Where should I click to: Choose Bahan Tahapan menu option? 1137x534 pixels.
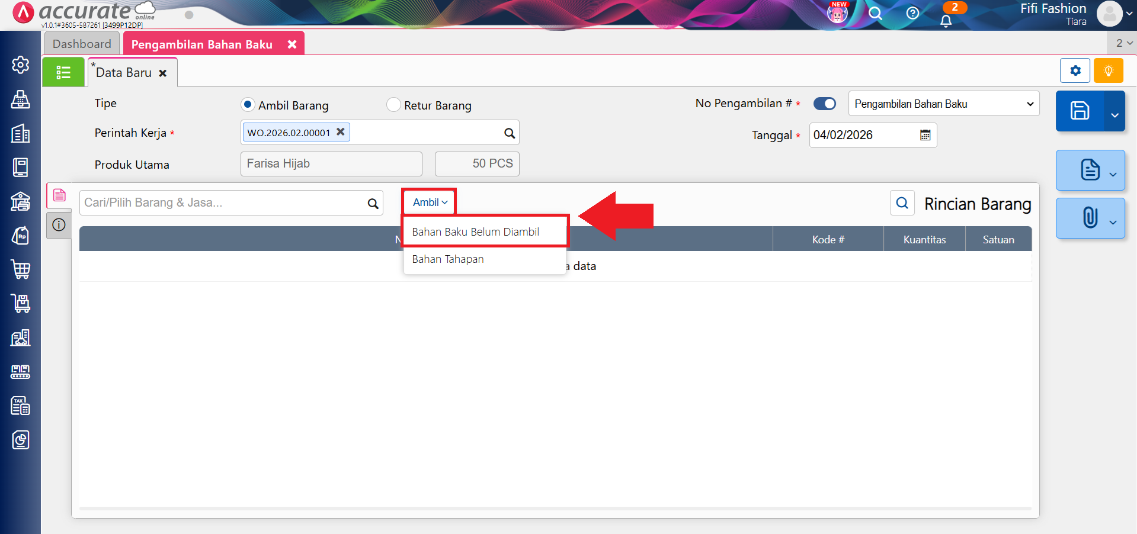pos(448,259)
